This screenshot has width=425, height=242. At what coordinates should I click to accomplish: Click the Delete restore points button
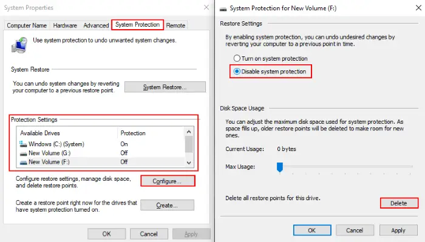pos(399,203)
